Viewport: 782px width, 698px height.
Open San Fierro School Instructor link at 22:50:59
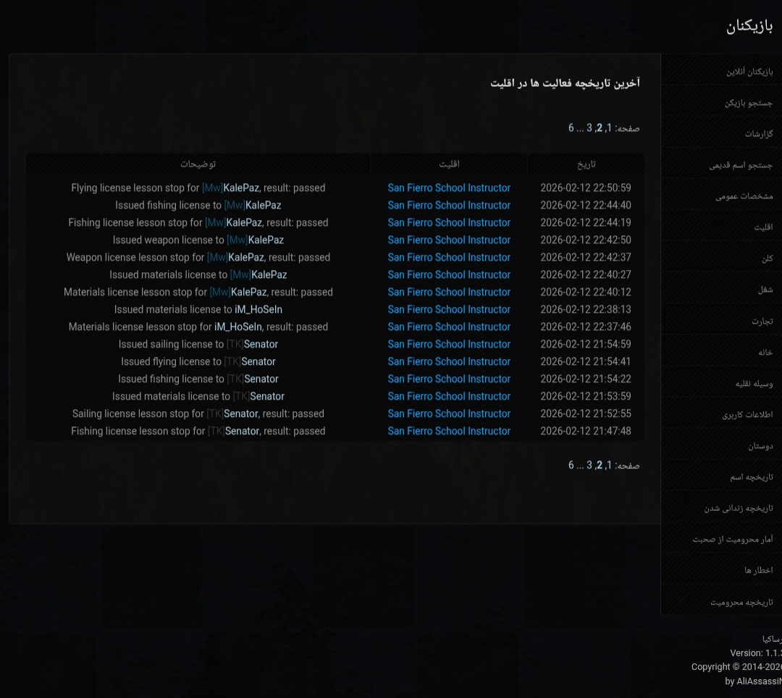(449, 188)
